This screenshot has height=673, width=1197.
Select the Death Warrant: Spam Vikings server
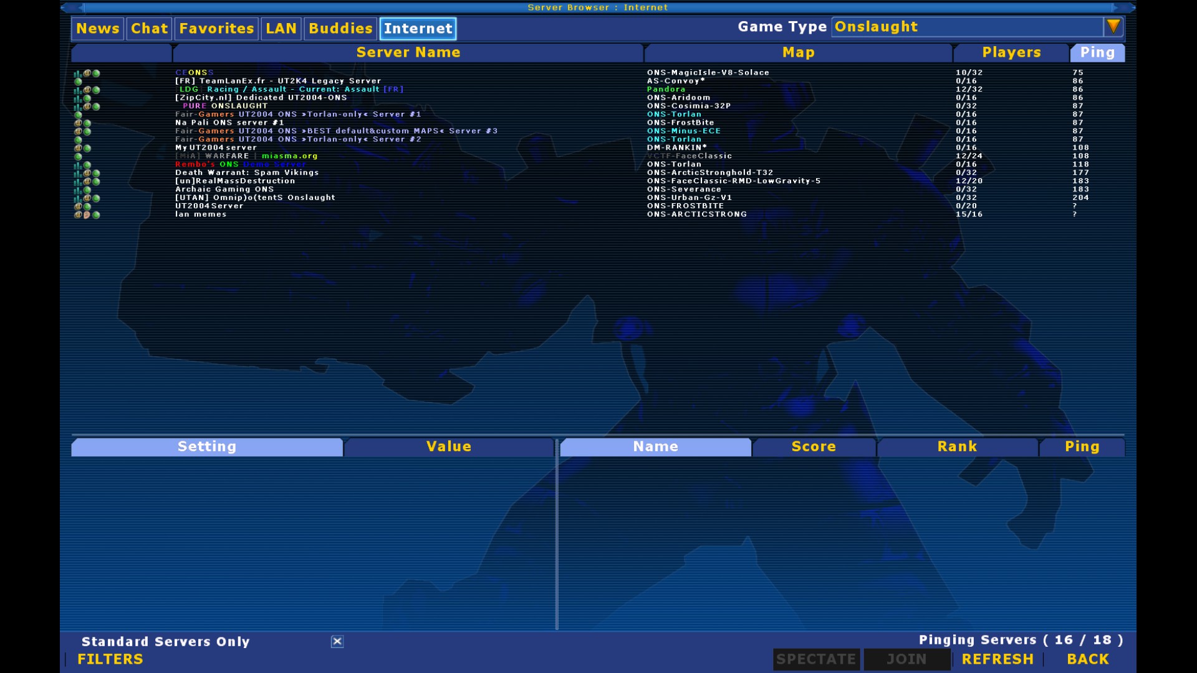pyautogui.click(x=247, y=173)
